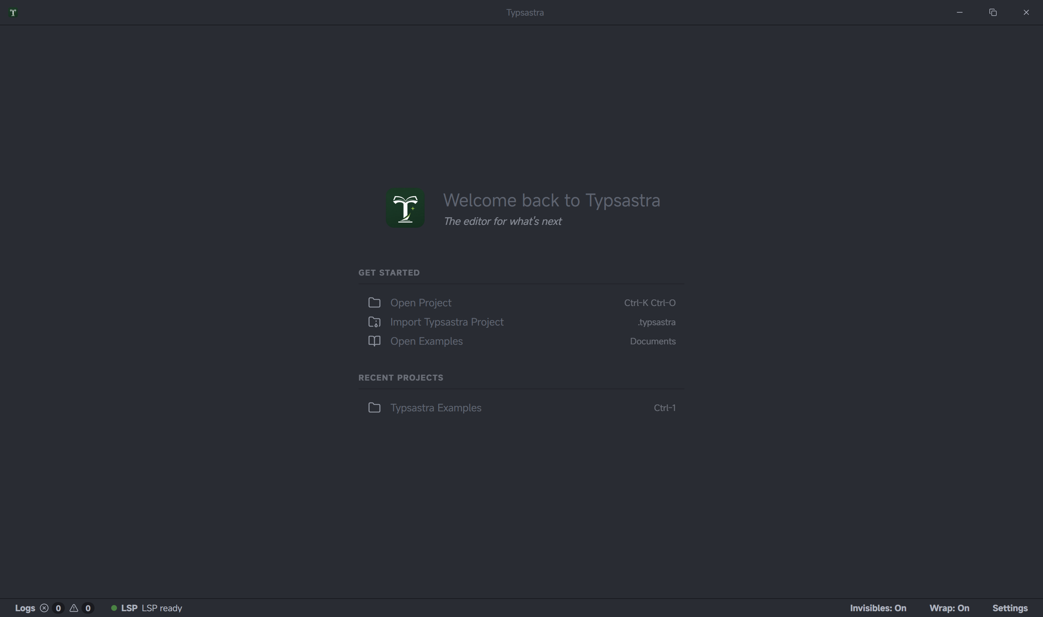Click the Documents hint beside Open Examples
The width and height of the screenshot is (1043, 617).
click(x=653, y=341)
